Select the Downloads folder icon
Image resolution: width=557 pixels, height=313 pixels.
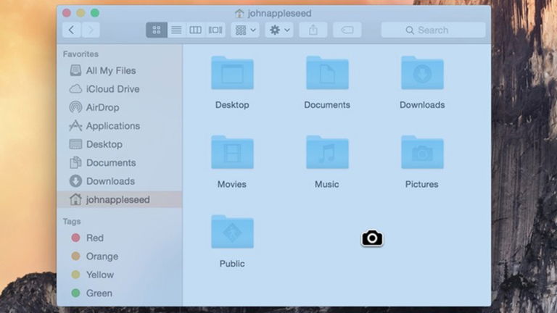(422, 72)
